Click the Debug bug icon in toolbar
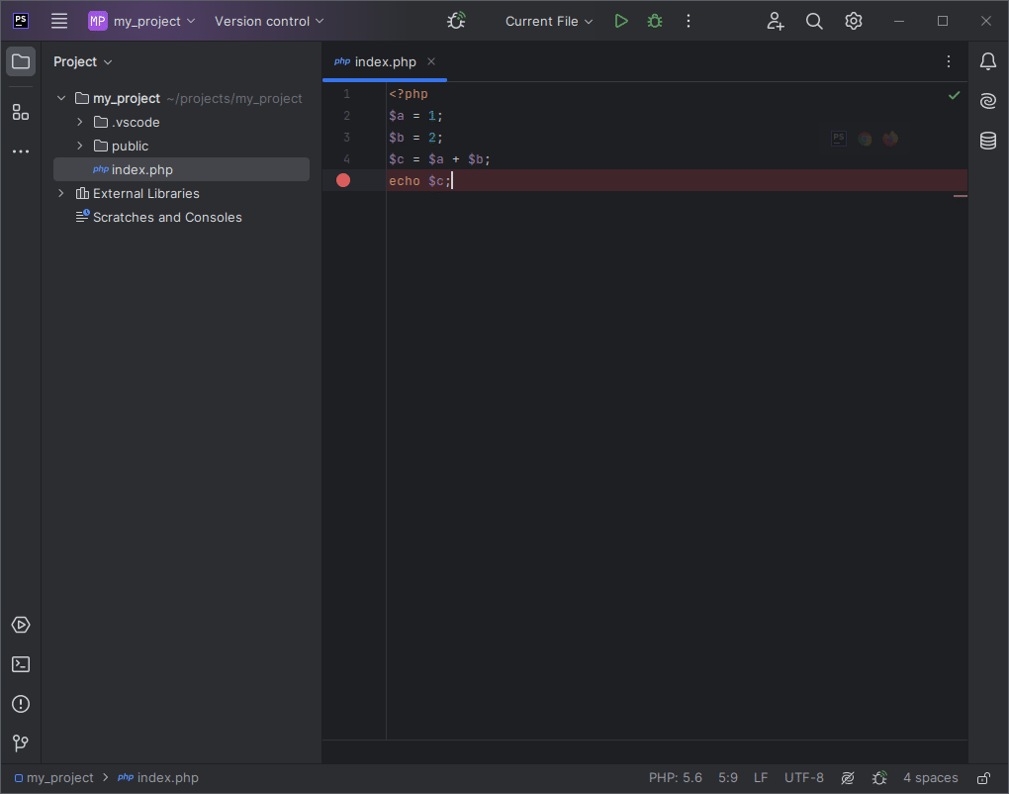The height and width of the screenshot is (794, 1009). click(x=655, y=21)
